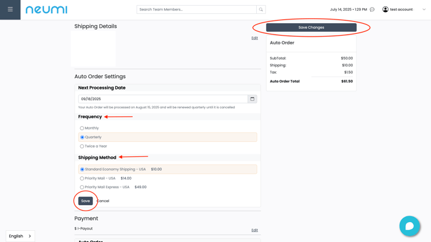Edit the Payment method
This screenshot has width=431, height=242.
(254, 230)
